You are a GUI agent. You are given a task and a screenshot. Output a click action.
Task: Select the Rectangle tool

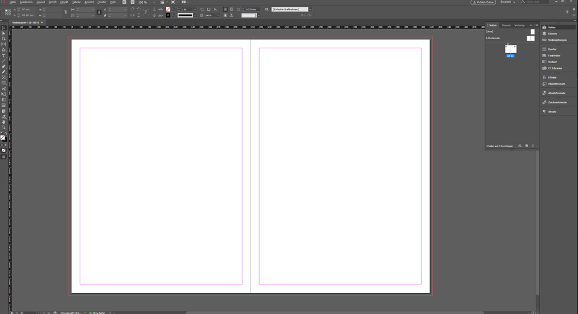[4, 83]
